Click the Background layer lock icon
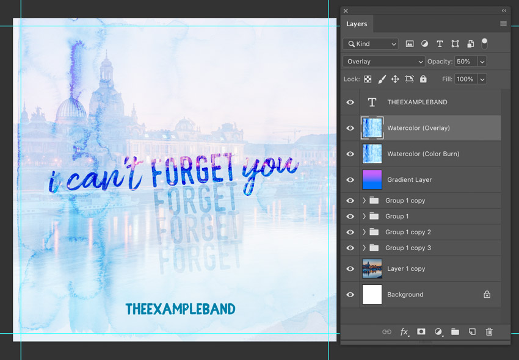519x360 pixels. pyautogui.click(x=487, y=294)
